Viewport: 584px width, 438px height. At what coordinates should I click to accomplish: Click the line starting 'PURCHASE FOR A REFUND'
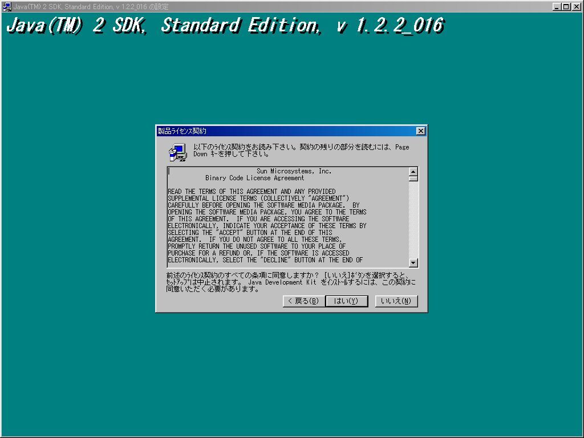(x=258, y=253)
